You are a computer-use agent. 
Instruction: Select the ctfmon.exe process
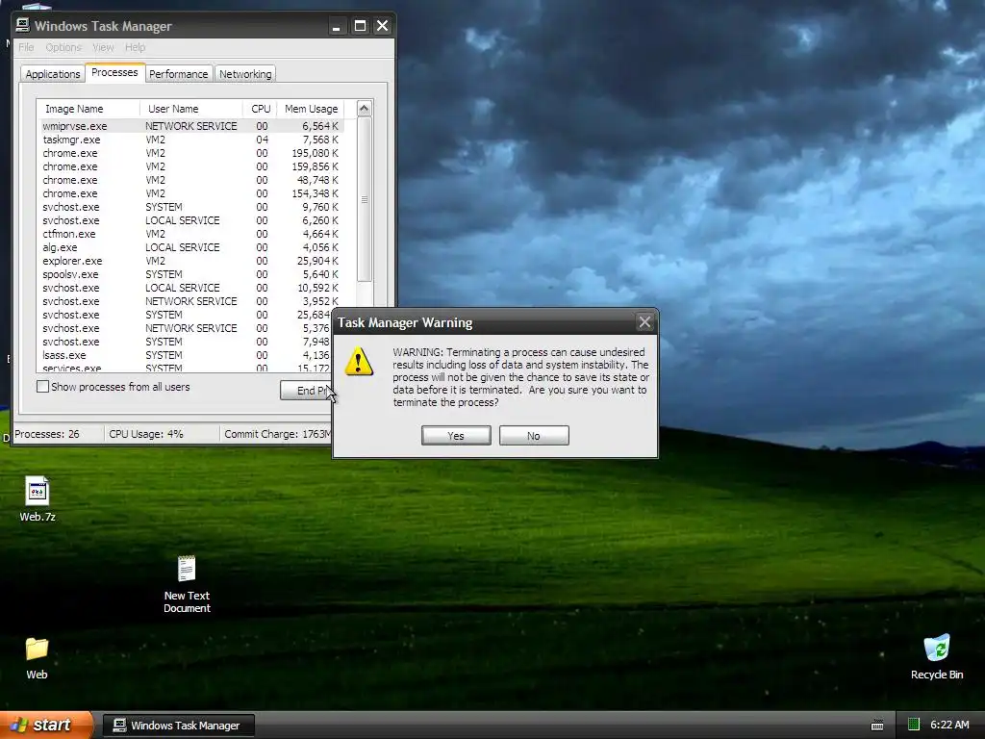click(190, 234)
